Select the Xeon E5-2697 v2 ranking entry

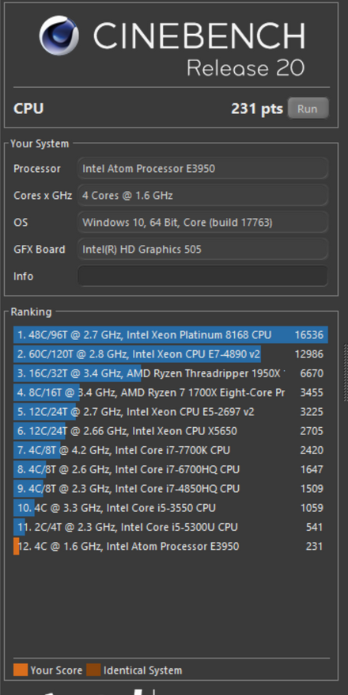tap(171, 412)
